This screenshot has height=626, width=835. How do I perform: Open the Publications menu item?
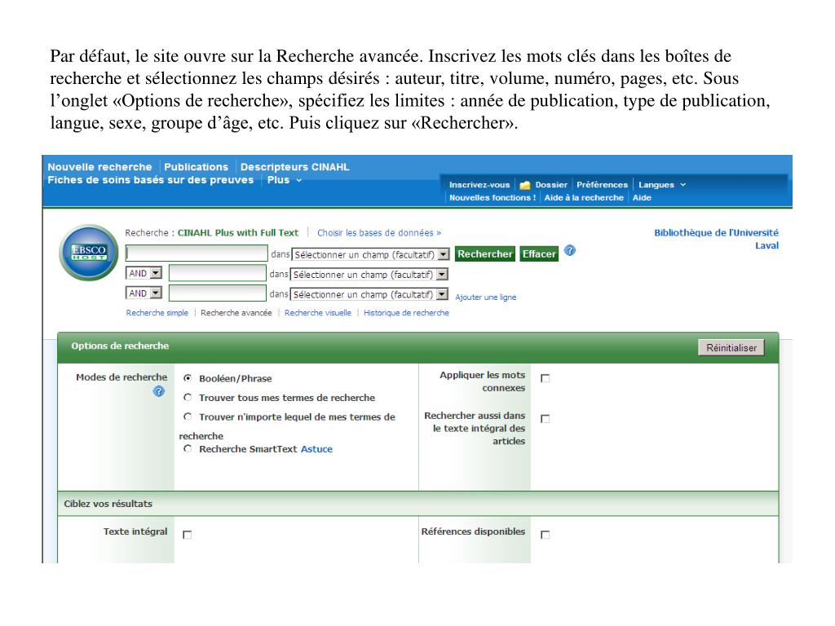196,166
